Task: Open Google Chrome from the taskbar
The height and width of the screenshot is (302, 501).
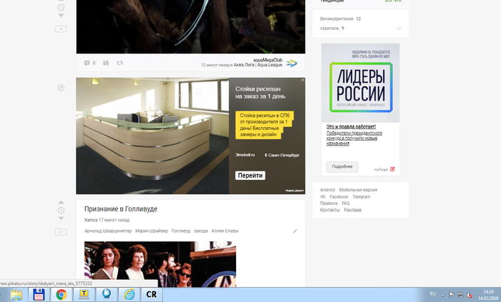Action: pyautogui.click(x=62, y=293)
